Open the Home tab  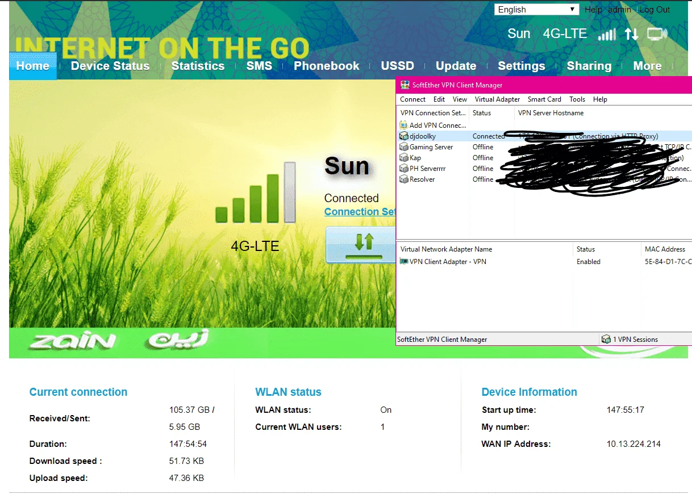33,66
